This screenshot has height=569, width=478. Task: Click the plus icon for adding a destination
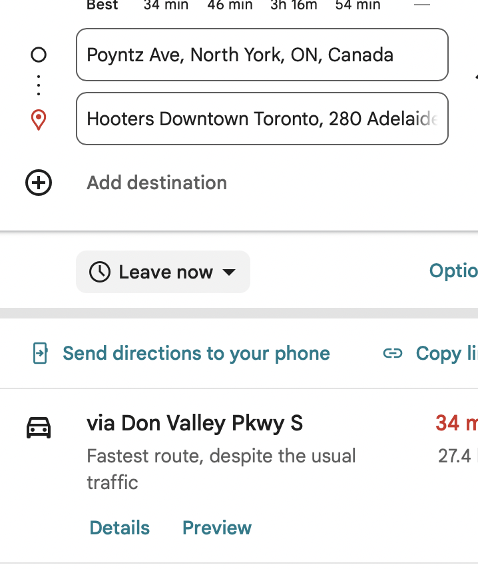[x=39, y=183]
